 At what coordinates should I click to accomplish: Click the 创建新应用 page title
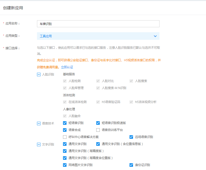click(x=13, y=8)
